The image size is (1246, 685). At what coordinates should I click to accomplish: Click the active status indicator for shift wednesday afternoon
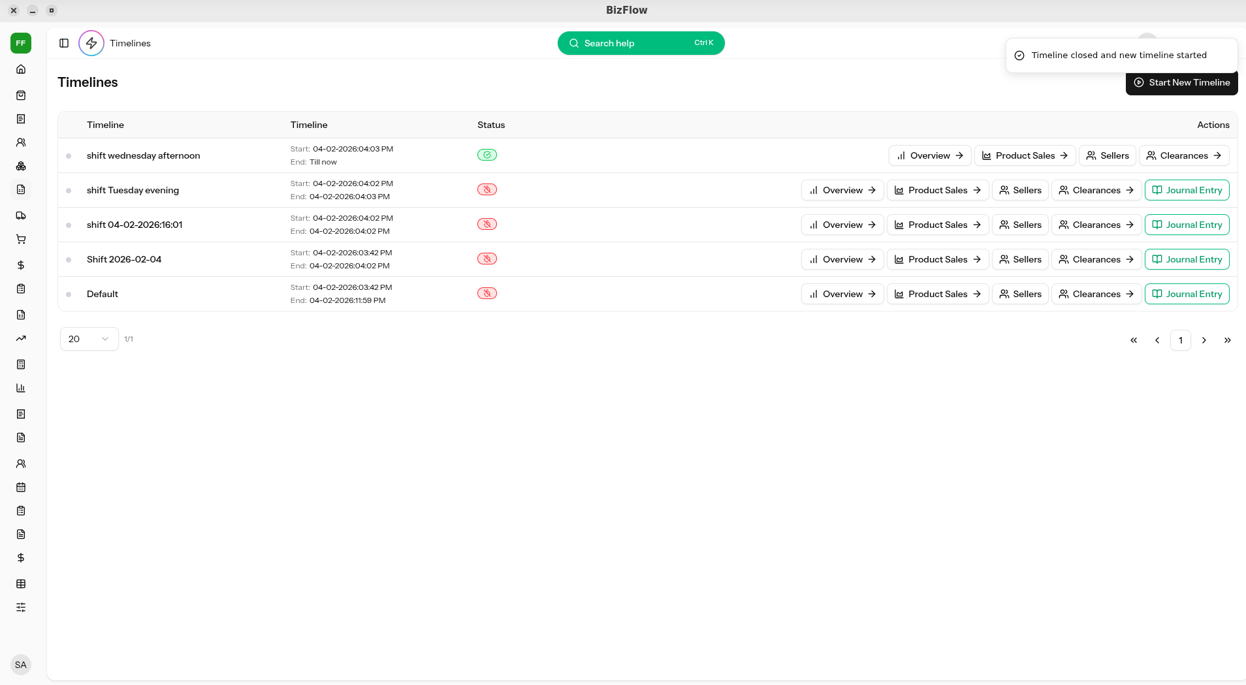487,155
